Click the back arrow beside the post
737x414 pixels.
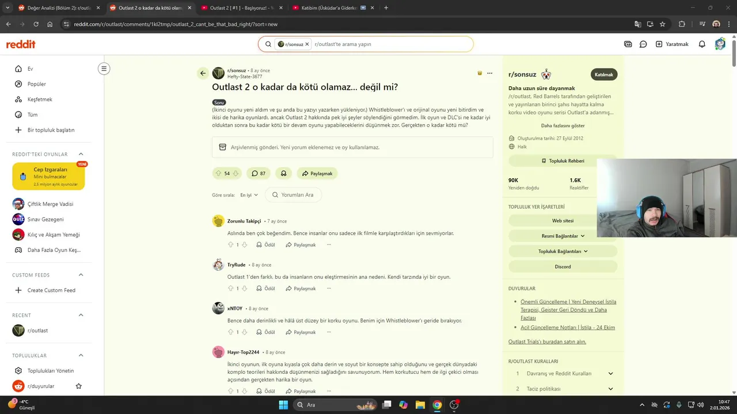(203, 73)
